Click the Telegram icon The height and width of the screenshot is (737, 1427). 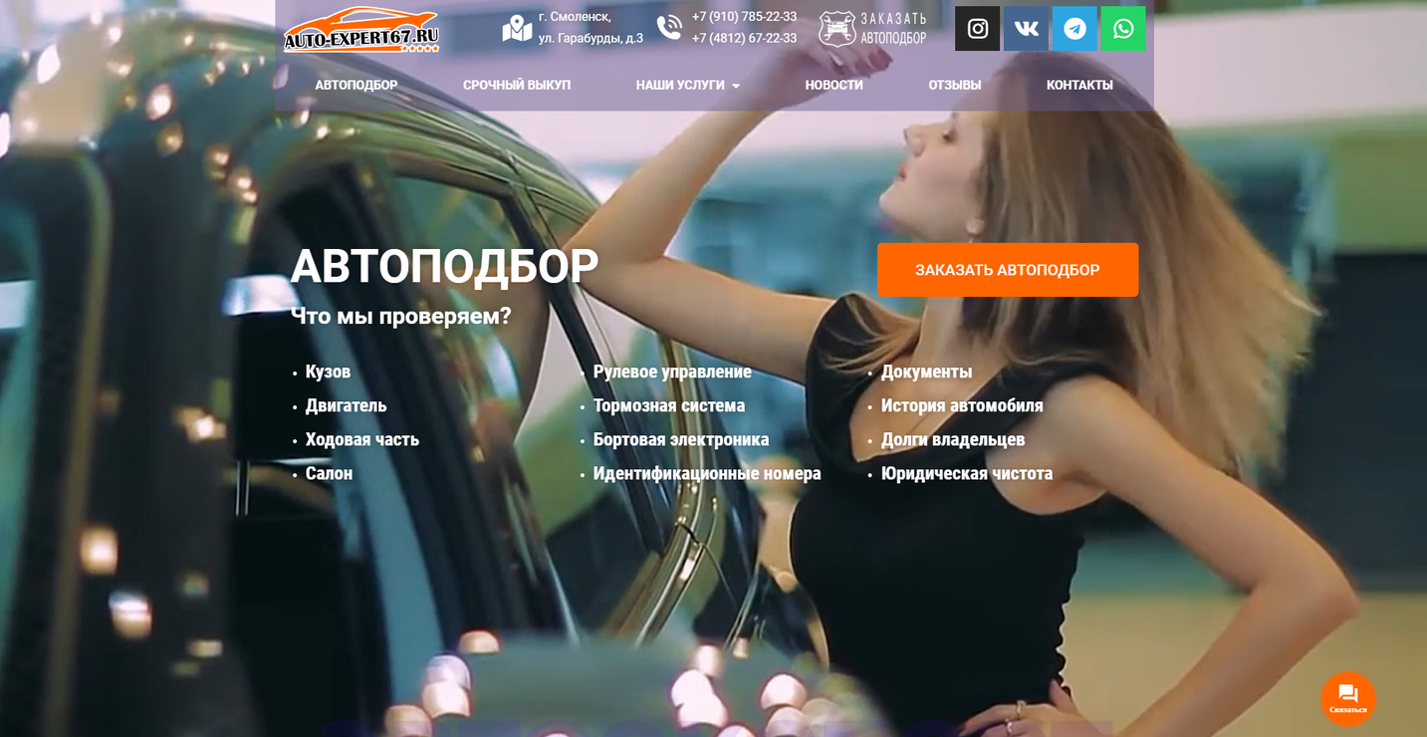click(x=1074, y=29)
